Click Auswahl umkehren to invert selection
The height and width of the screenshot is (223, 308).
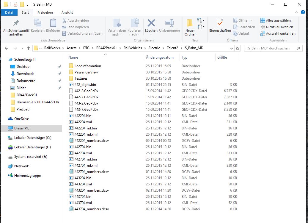pos(278,33)
